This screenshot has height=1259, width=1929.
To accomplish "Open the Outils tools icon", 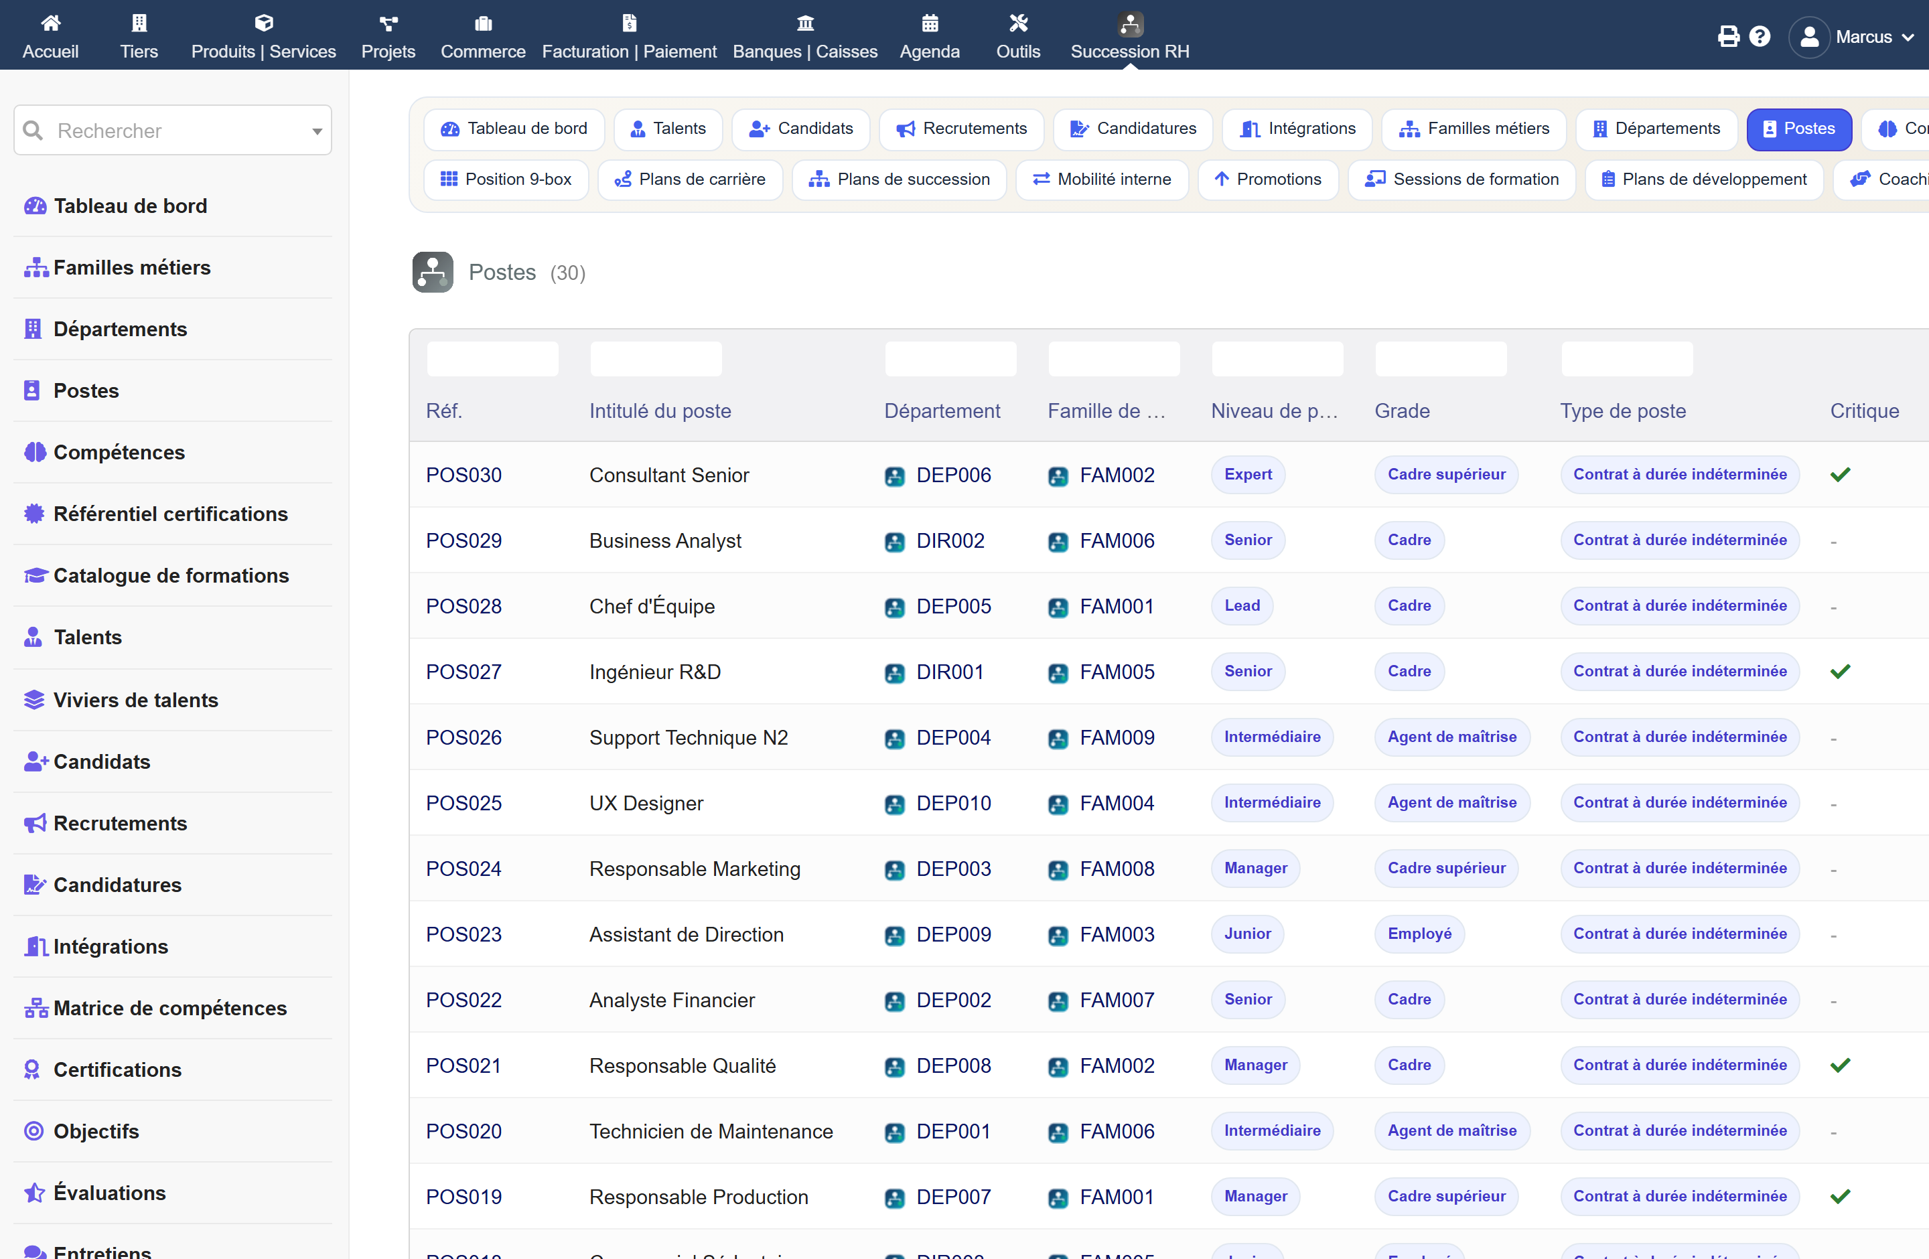I will [1018, 23].
